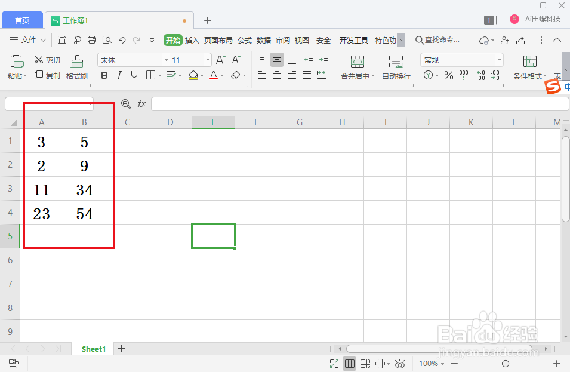Undo the last action
The height and width of the screenshot is (372, 570).
pyautogui.click(x=122, y=40)
